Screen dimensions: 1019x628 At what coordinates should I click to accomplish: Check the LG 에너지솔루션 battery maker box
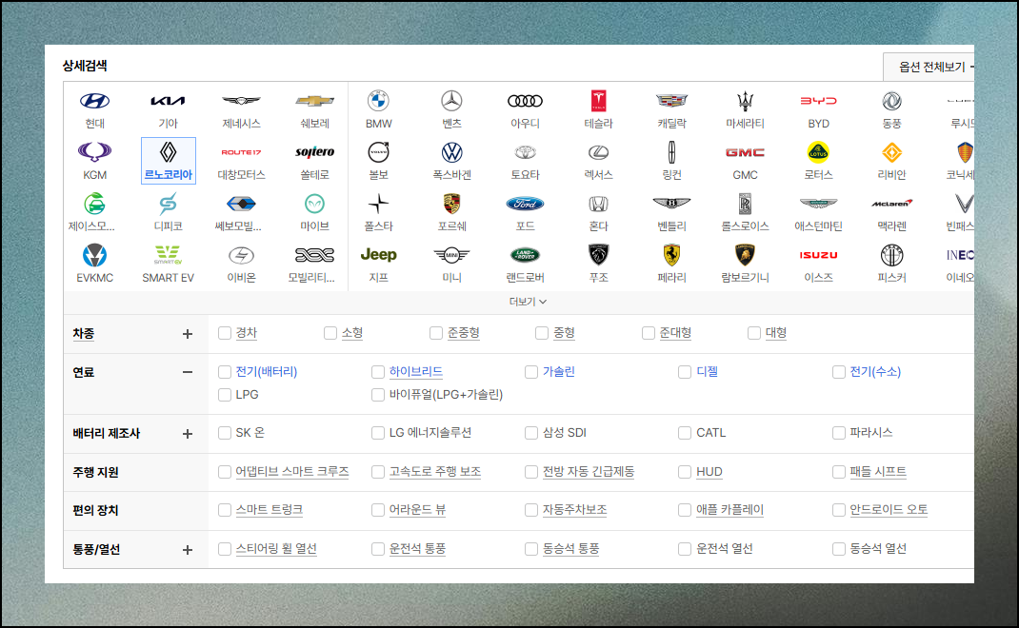click(377, 433)
